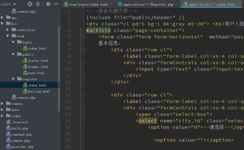Fold the row div at line 7
Image resolution: width=244 pixels, height=150 pixels.
click(x=84, y=50)
